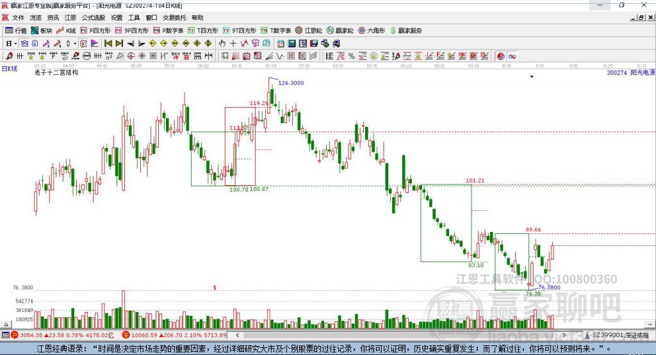Open the 浏览 menu

point(36,17)
